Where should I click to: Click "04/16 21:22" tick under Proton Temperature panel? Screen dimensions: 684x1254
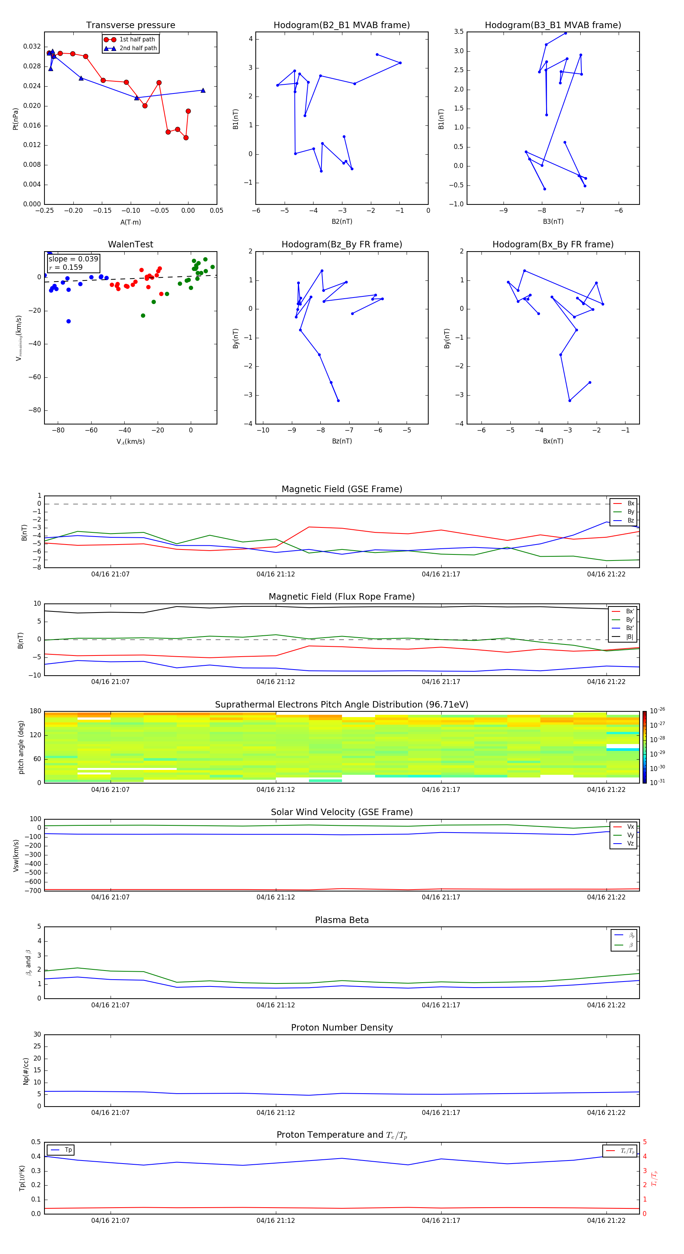pos(606,1221)
